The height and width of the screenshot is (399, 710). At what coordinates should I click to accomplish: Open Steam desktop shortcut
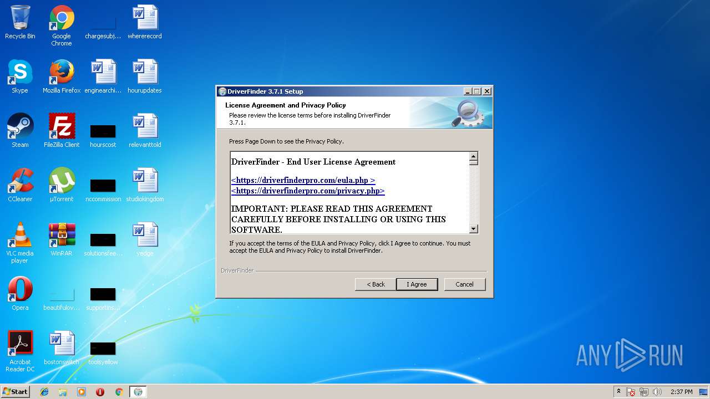click(20, 131)
